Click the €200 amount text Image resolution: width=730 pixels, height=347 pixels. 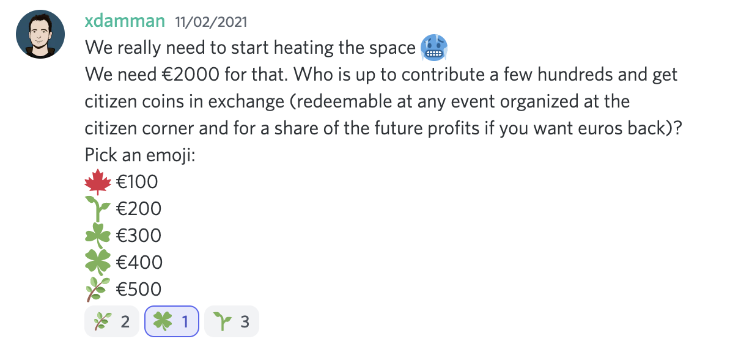point(139,209)
